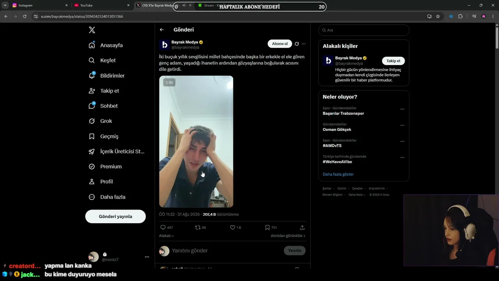Click the X logo in the sidebar
This screenshot has height=281, width=499.
92,30
